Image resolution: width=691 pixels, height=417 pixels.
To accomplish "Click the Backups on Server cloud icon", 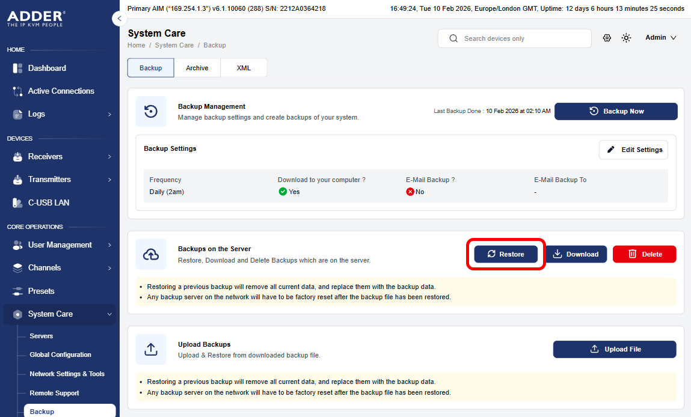I will click(x=151, y=254).
